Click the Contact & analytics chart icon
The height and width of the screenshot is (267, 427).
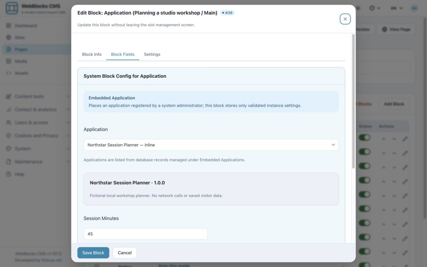click(9, 109)
